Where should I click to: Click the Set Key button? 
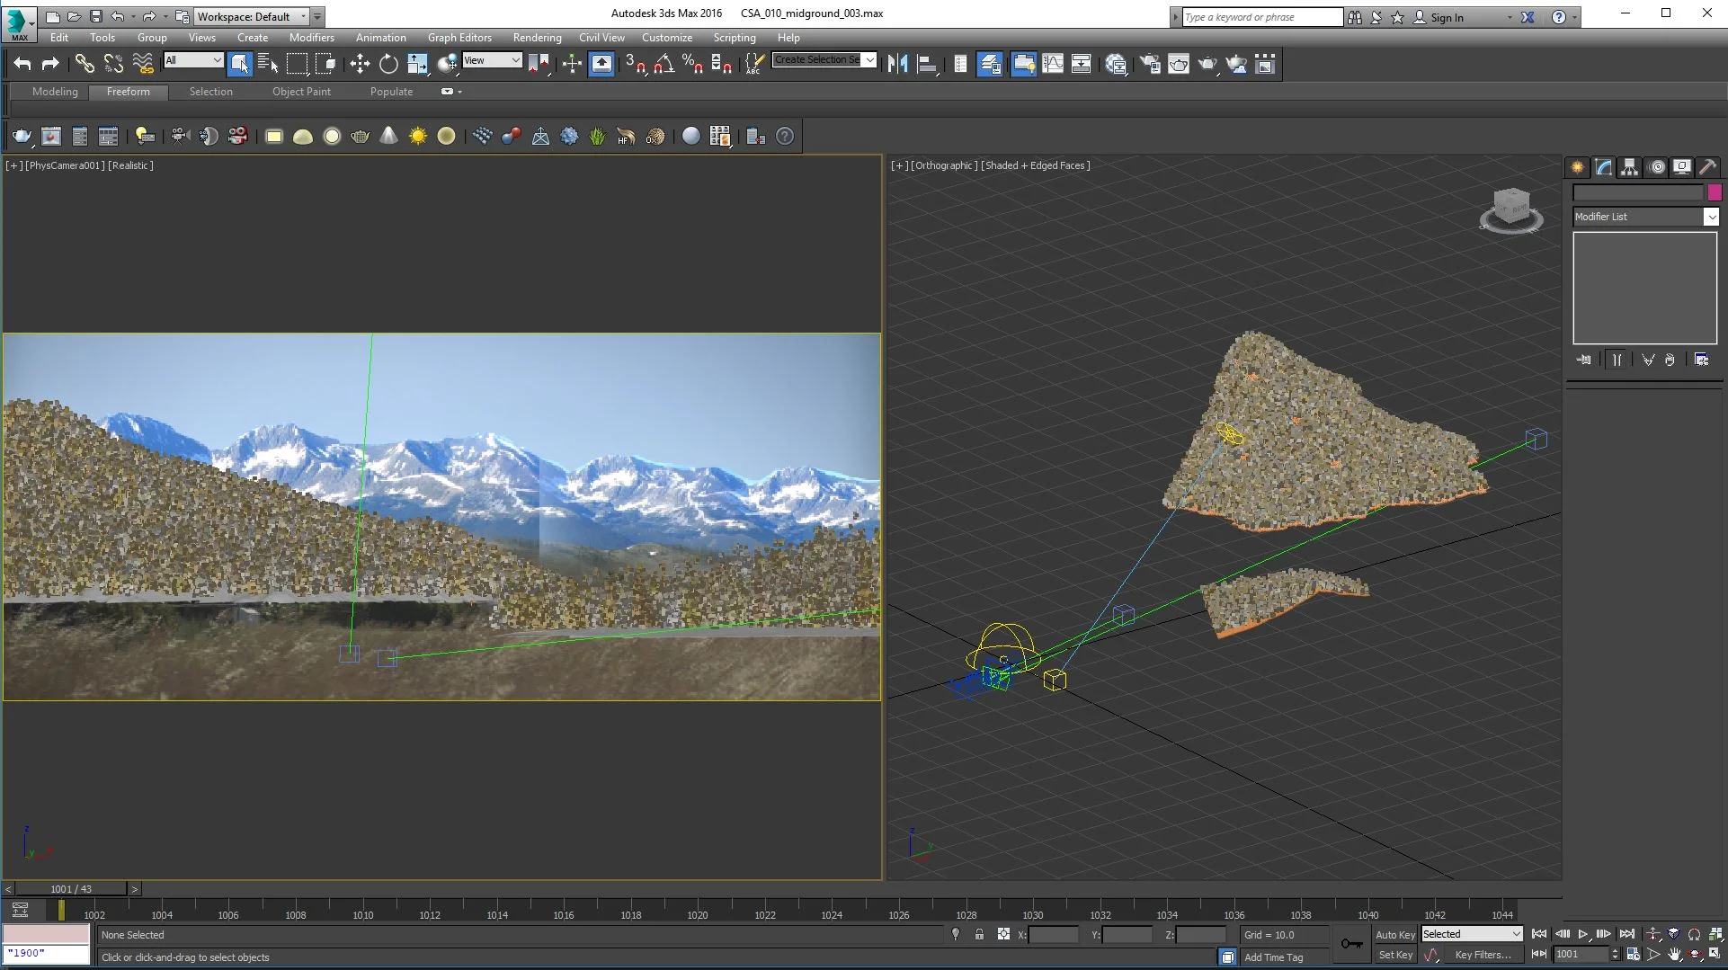pyautogui.click(x=1395, y=955)
